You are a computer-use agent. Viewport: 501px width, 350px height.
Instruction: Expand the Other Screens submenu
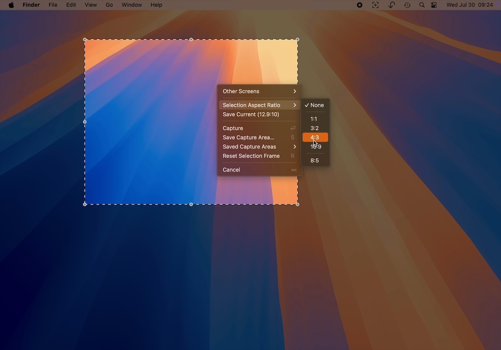pos(259,91)
